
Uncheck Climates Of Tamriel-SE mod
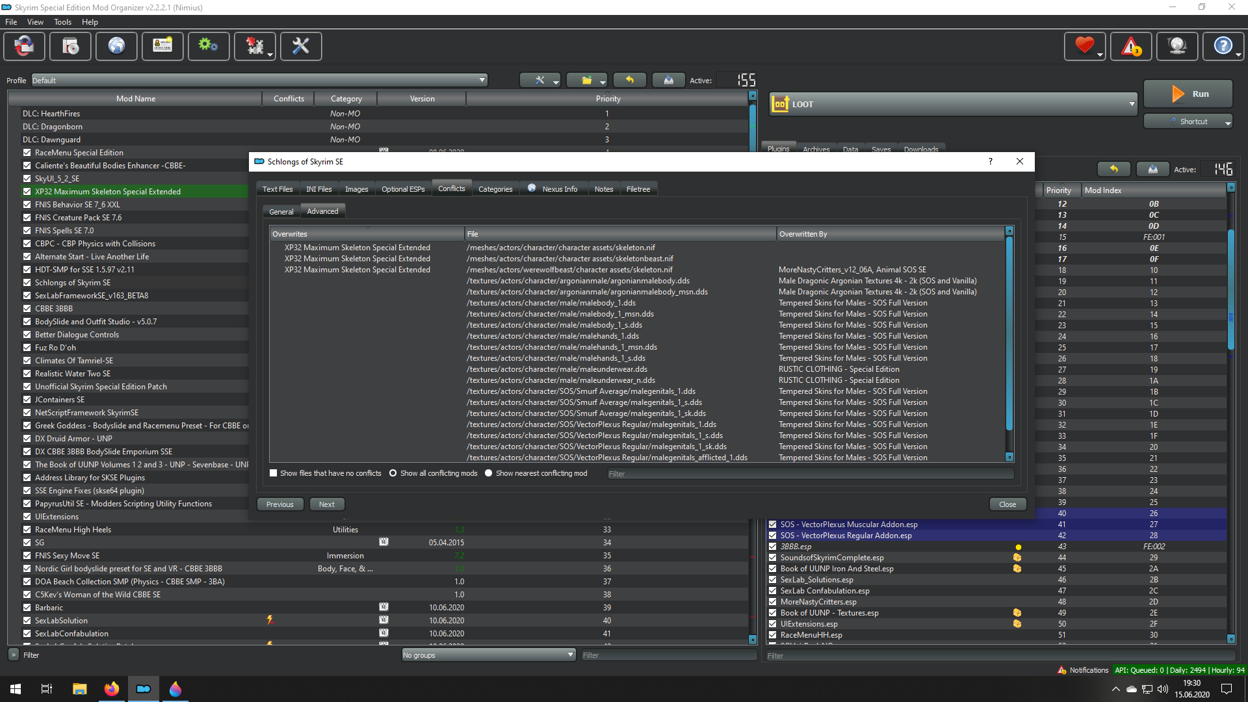(27, 360)
